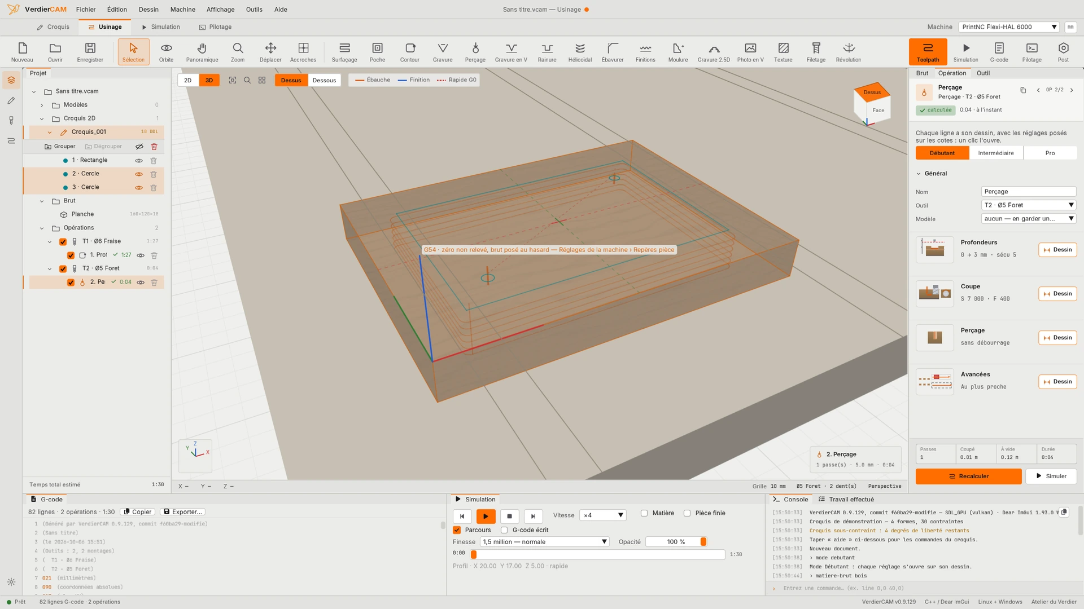
Task: Open the Travail effectué tab
Action: tap(846, 500)
